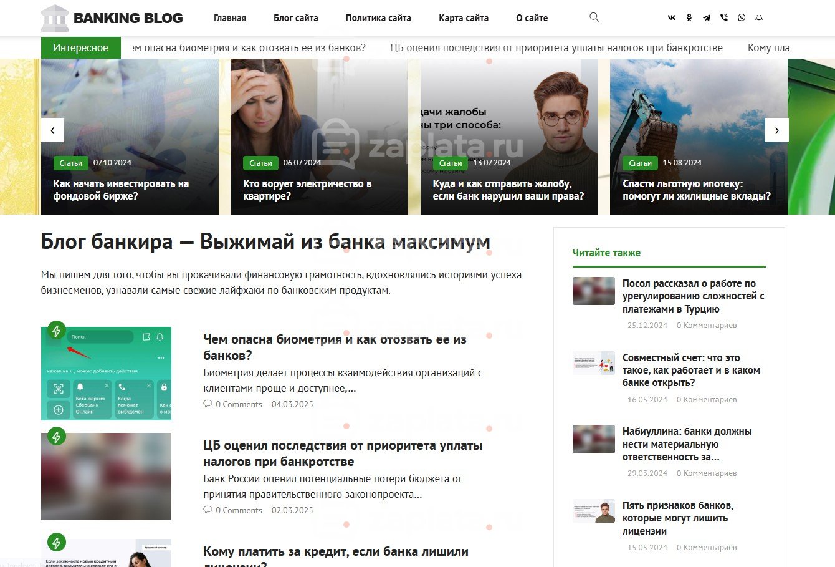Screen dimensions: 835x567
Task: Show previous slide with left carousel arrow
Action: (53, 130)
